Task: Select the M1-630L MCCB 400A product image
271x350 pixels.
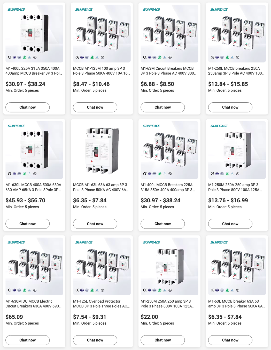Action: (x=34, y=150)
